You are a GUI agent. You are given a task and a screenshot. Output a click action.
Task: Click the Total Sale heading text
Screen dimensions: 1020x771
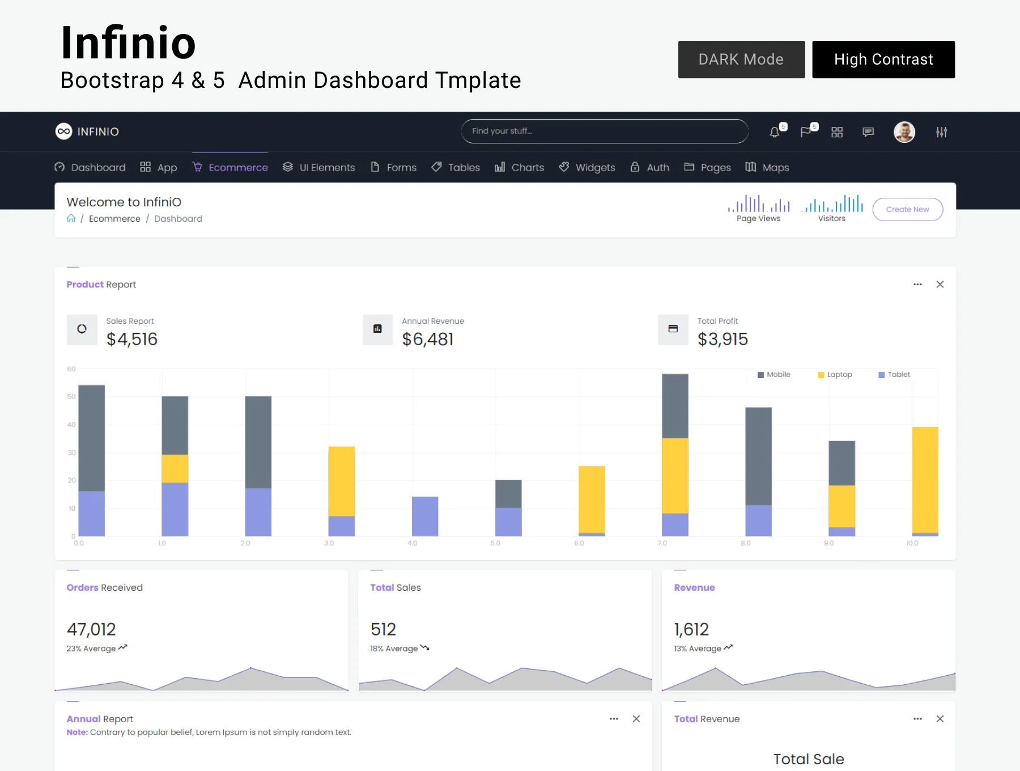pyautogui.click(x=809, y=759)
